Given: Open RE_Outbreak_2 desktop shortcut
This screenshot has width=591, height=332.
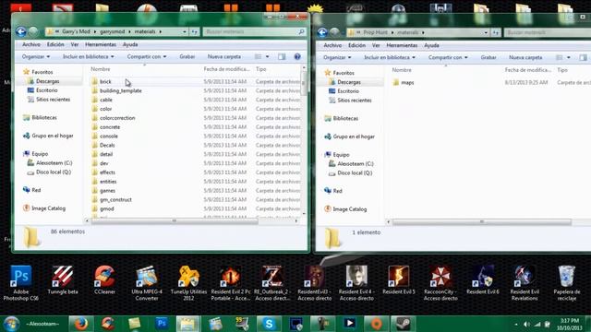Looking at the screenshot, I should (x=272, y=282).
